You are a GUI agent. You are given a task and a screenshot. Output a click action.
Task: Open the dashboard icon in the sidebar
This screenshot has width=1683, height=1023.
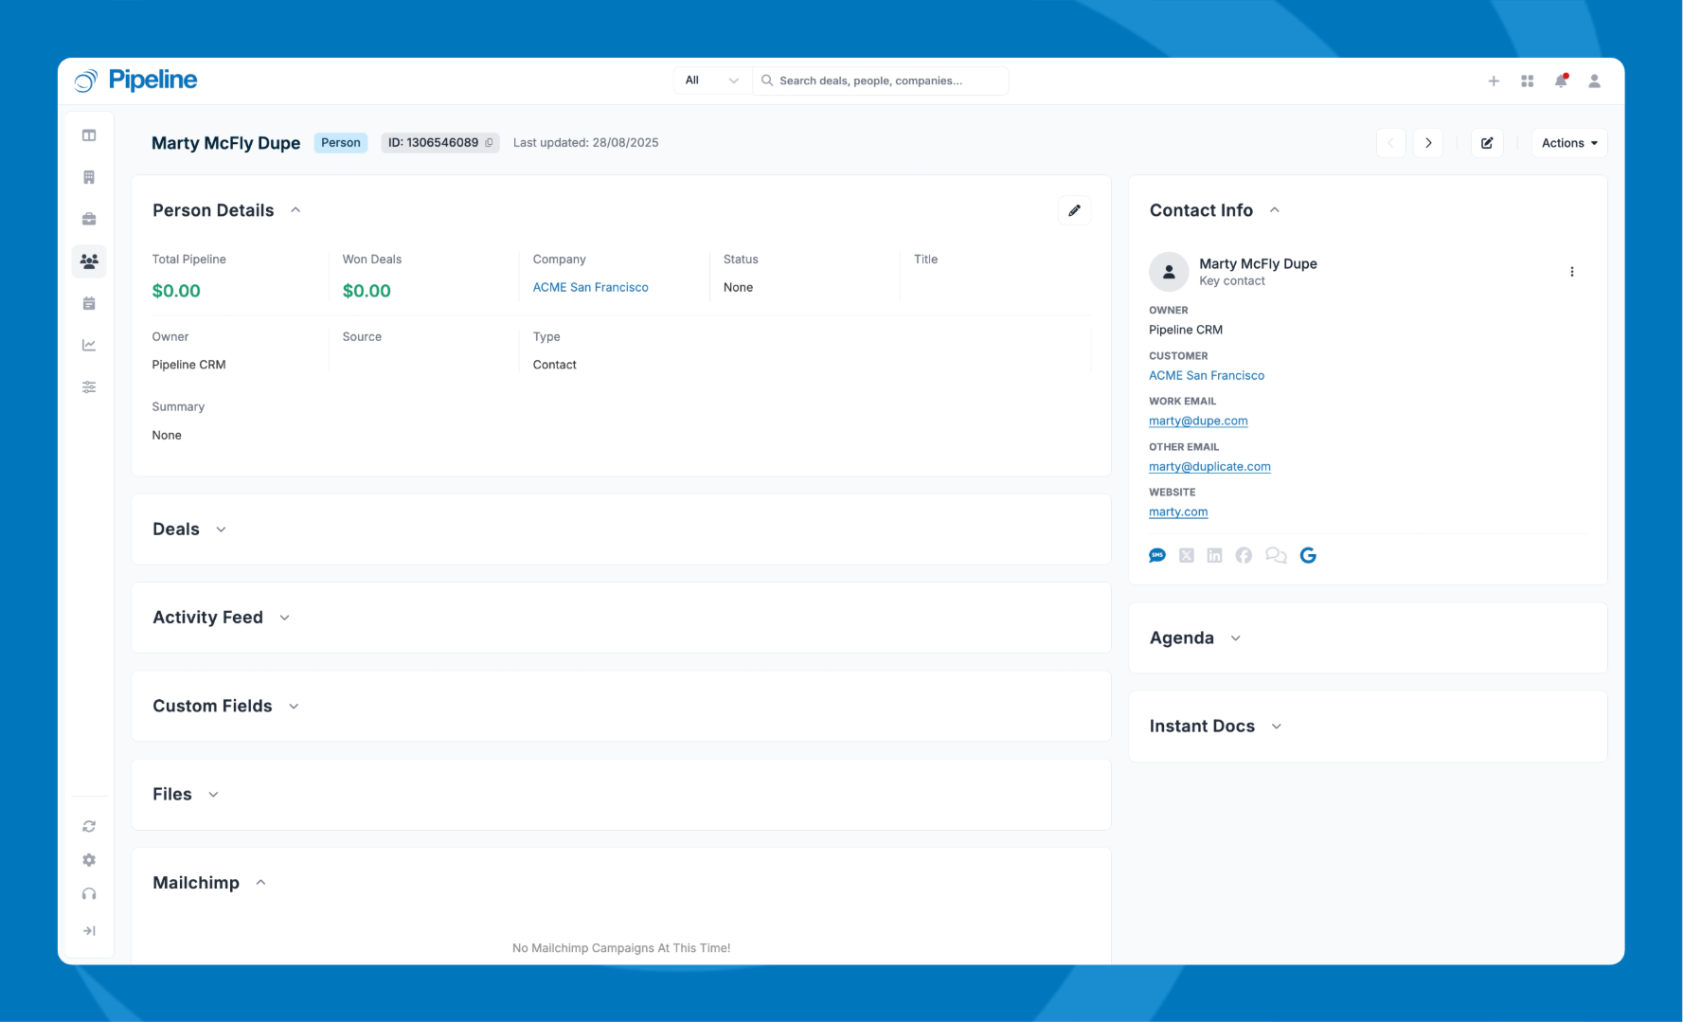pos(89,135)
